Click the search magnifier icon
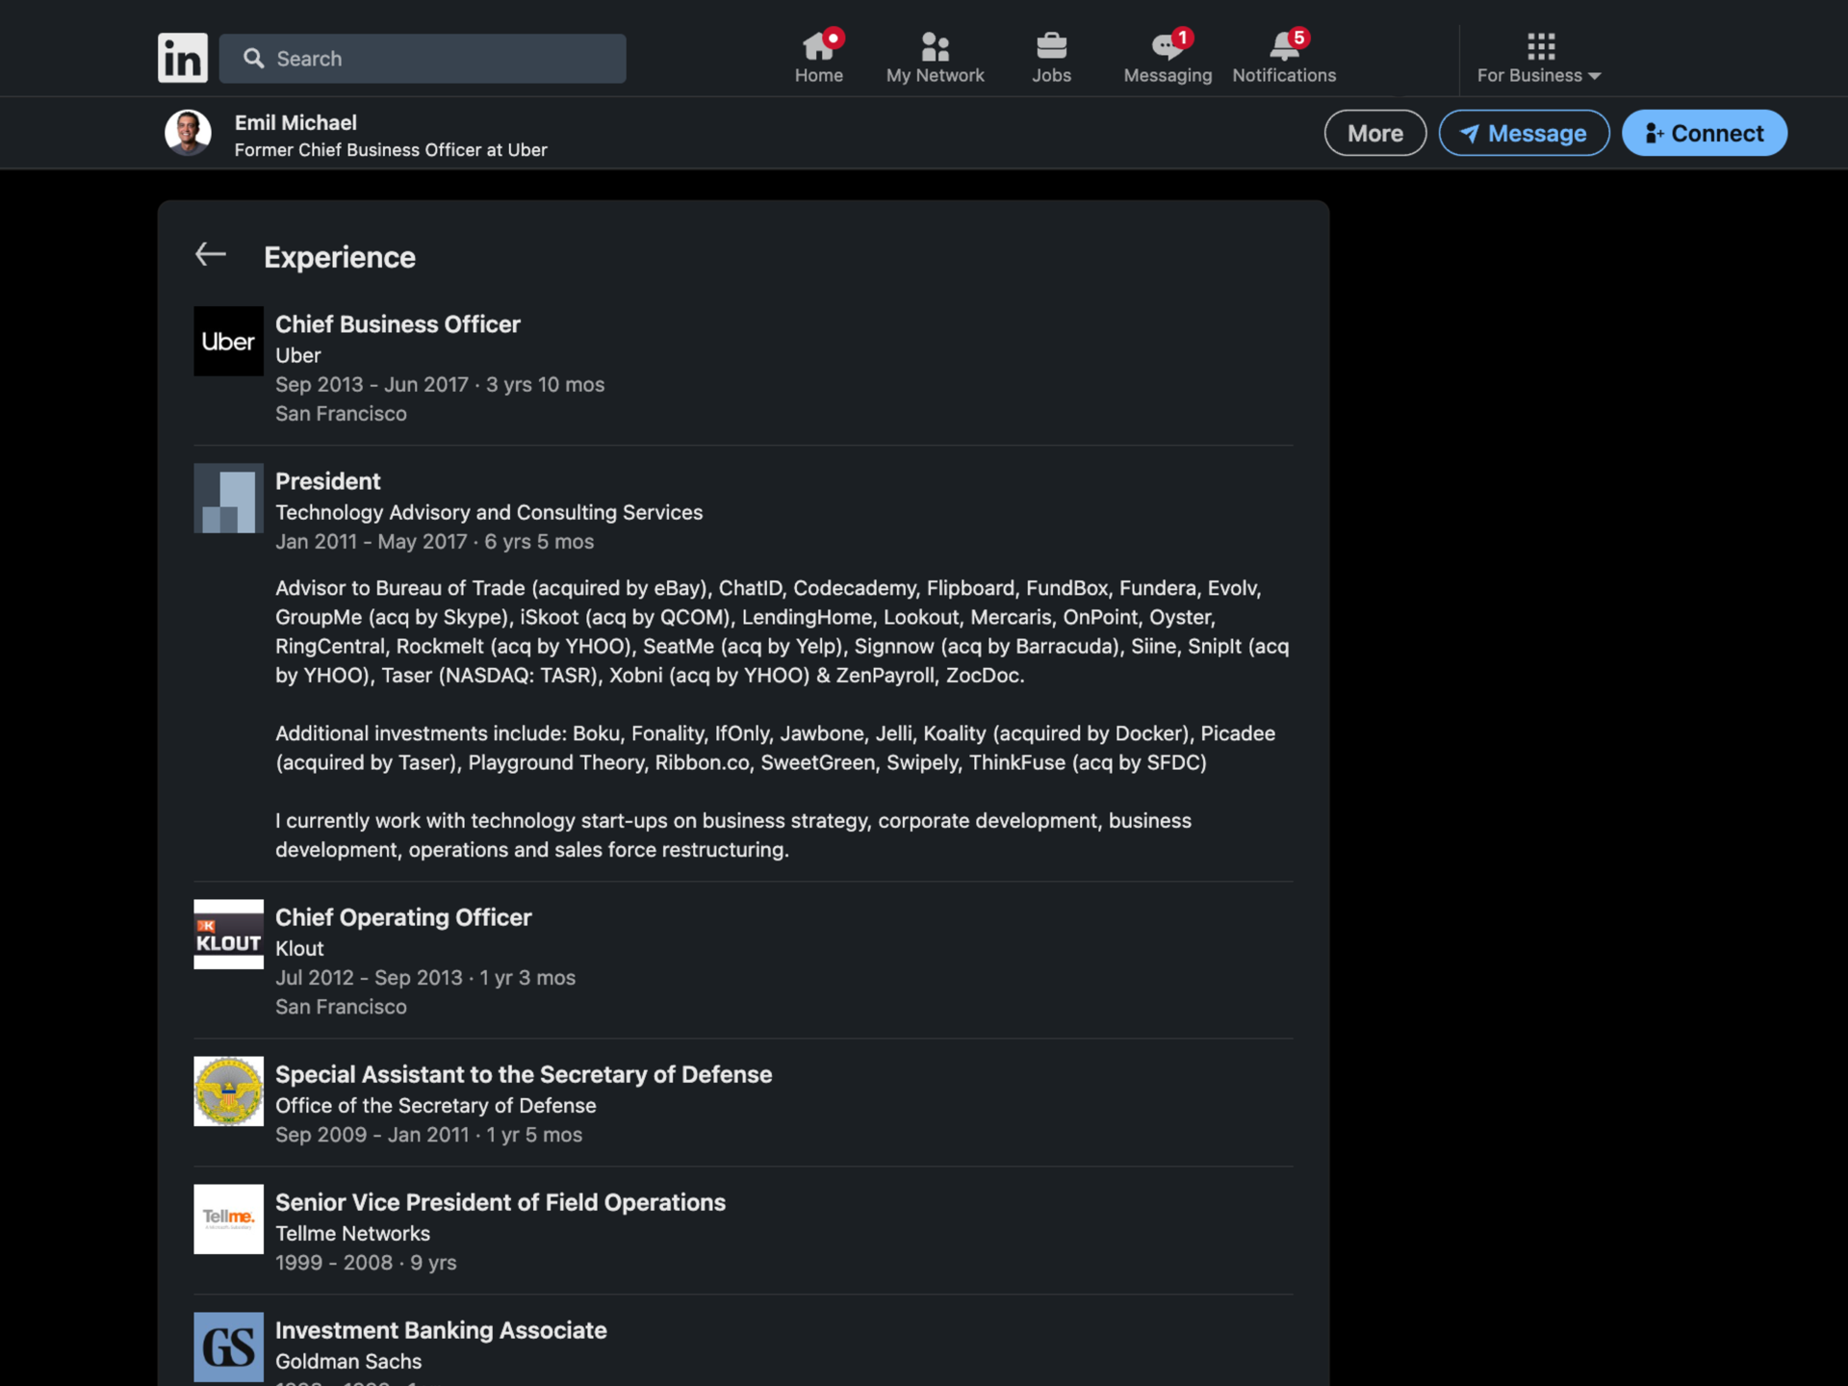Viewport: 1848px width, 1386px height. (x=253, y=59)
